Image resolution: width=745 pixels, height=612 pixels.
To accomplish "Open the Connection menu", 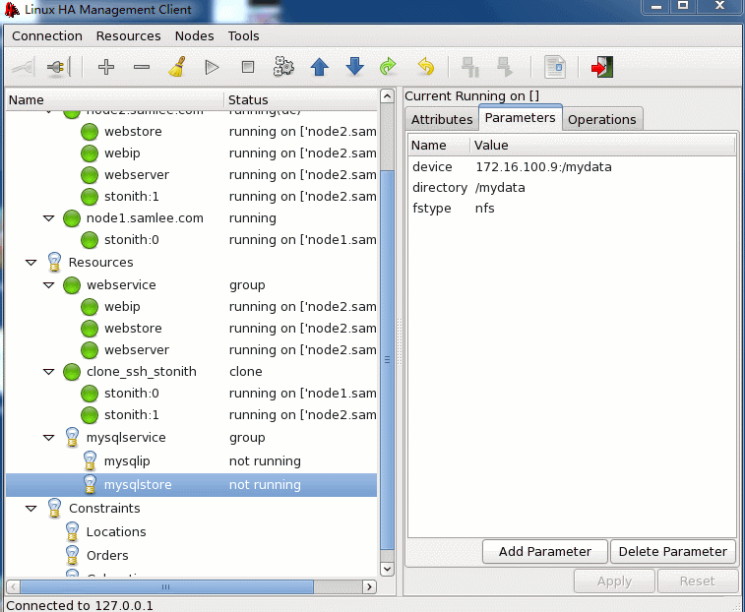I will (47, 36).
